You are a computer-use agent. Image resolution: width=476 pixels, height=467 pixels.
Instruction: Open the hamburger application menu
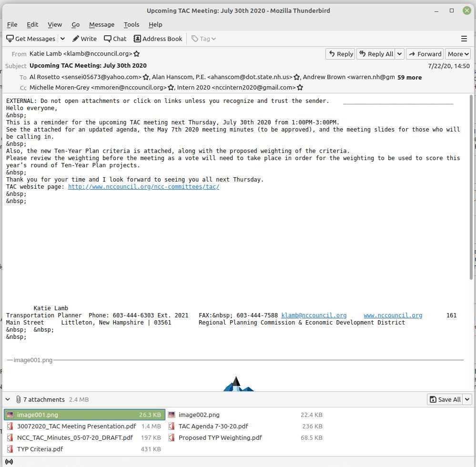click(x=464, y=39)
